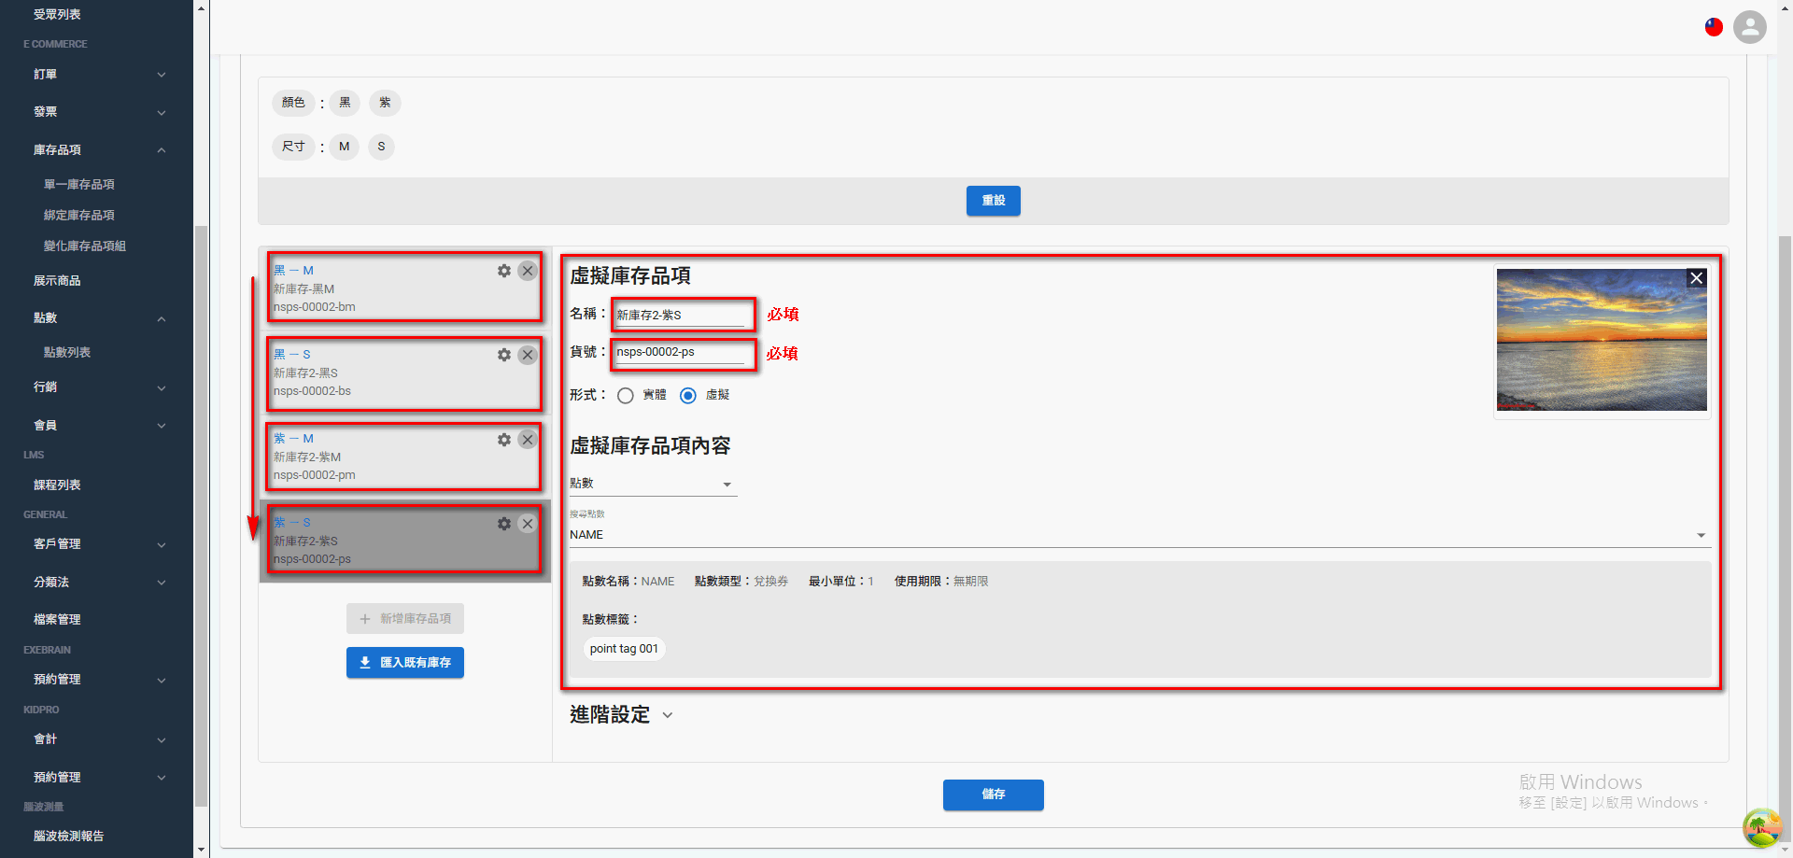Click the 匯入既有庫存 import button
This screenshot has height=858, width=1793.
pyautogui.click(x=405, y=663)
